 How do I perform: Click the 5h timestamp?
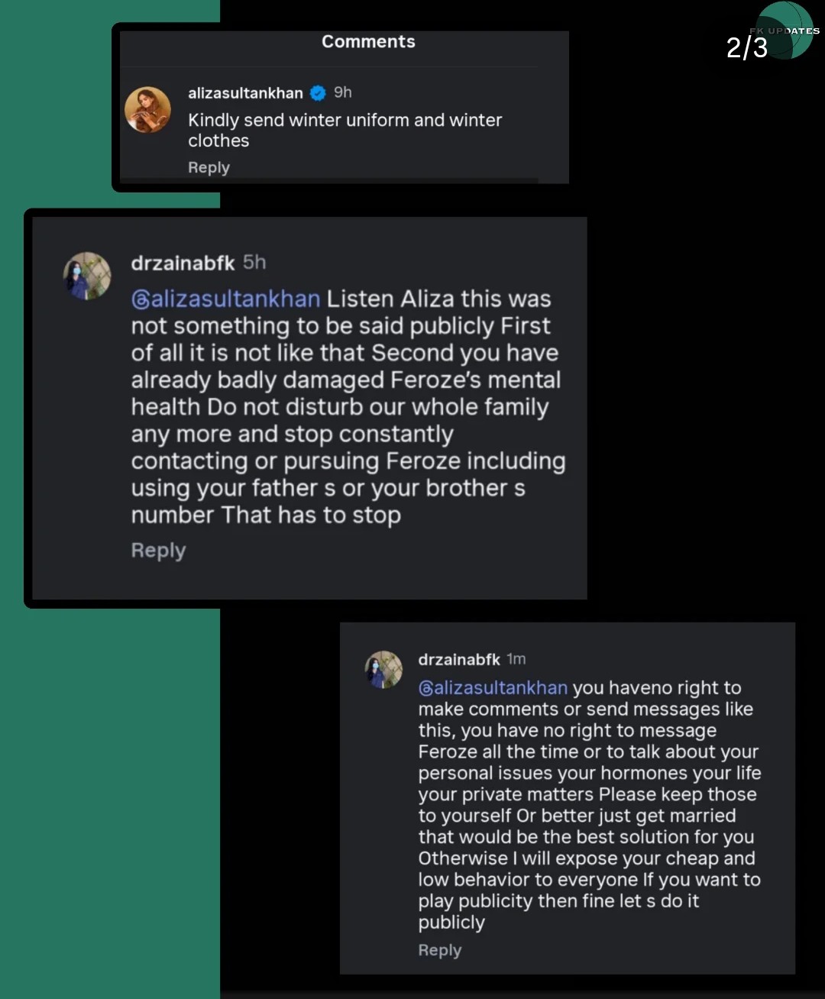point(254,263)
